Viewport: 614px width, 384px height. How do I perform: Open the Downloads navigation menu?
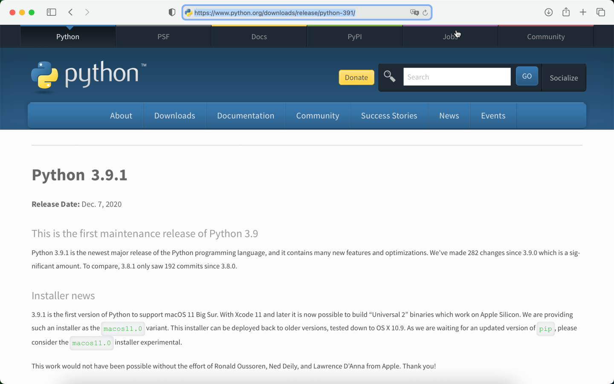coord(175,116)
